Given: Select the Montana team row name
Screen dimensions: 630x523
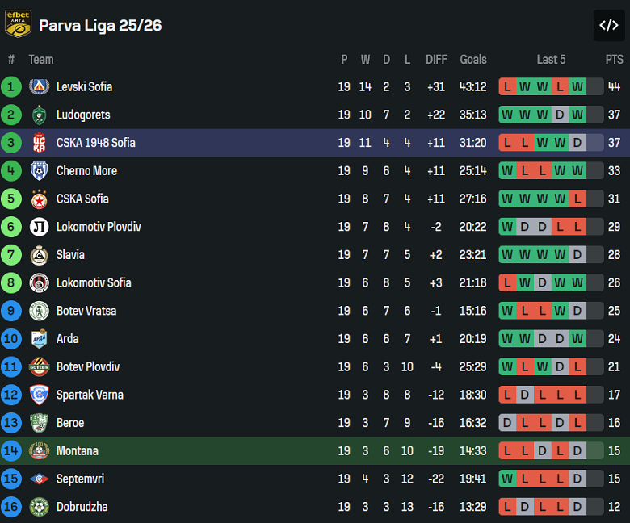Looking at the screenshot, I should click(x=78, y=450).
